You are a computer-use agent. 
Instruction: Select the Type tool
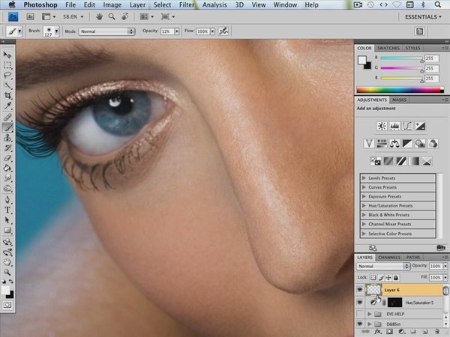tap(8, 210)
